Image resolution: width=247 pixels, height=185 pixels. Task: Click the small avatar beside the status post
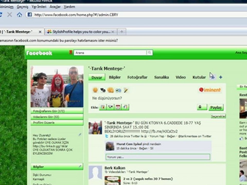95,127
